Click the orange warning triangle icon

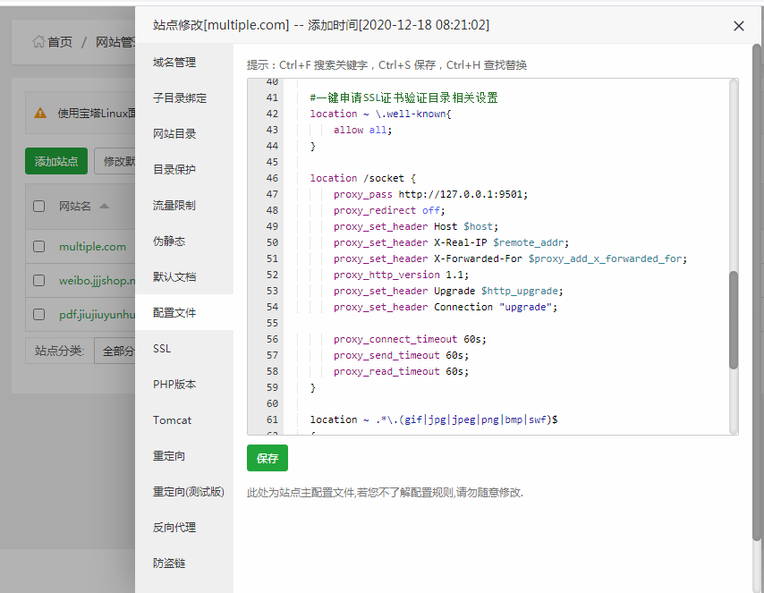[x=40, y=114]
